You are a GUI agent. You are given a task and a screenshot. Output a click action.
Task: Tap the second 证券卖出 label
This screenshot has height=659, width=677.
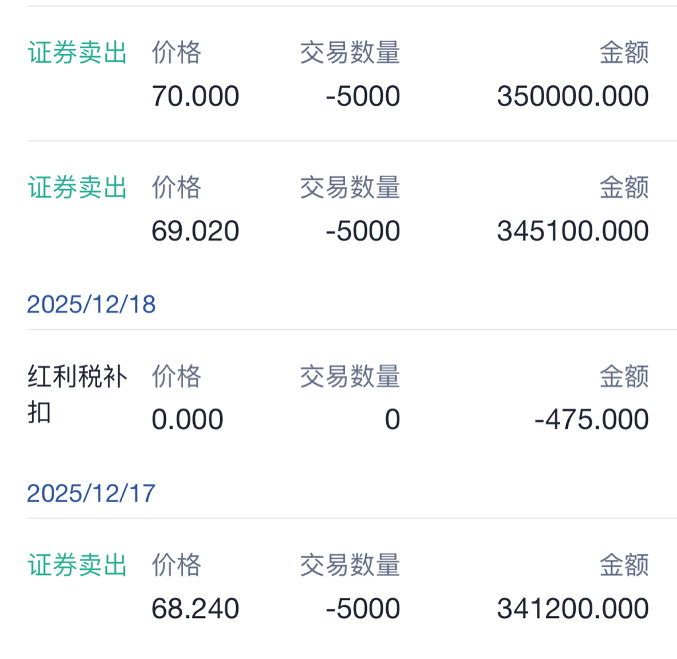click(77, 187)
